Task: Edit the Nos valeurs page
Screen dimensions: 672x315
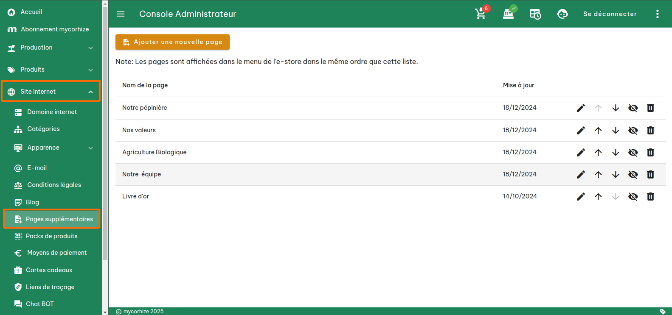Action: (x=581, y=131)
